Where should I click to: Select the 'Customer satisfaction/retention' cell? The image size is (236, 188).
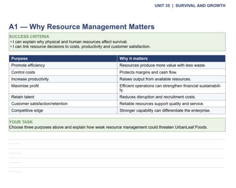pyautogui.click(x=63, y=104)
